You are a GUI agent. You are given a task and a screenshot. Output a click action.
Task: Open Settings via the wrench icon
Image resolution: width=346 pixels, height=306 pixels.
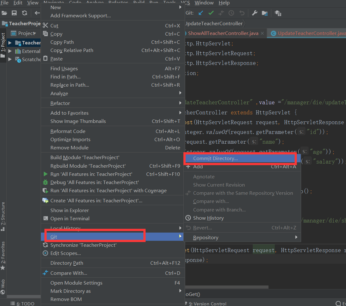tap(255, 13)
